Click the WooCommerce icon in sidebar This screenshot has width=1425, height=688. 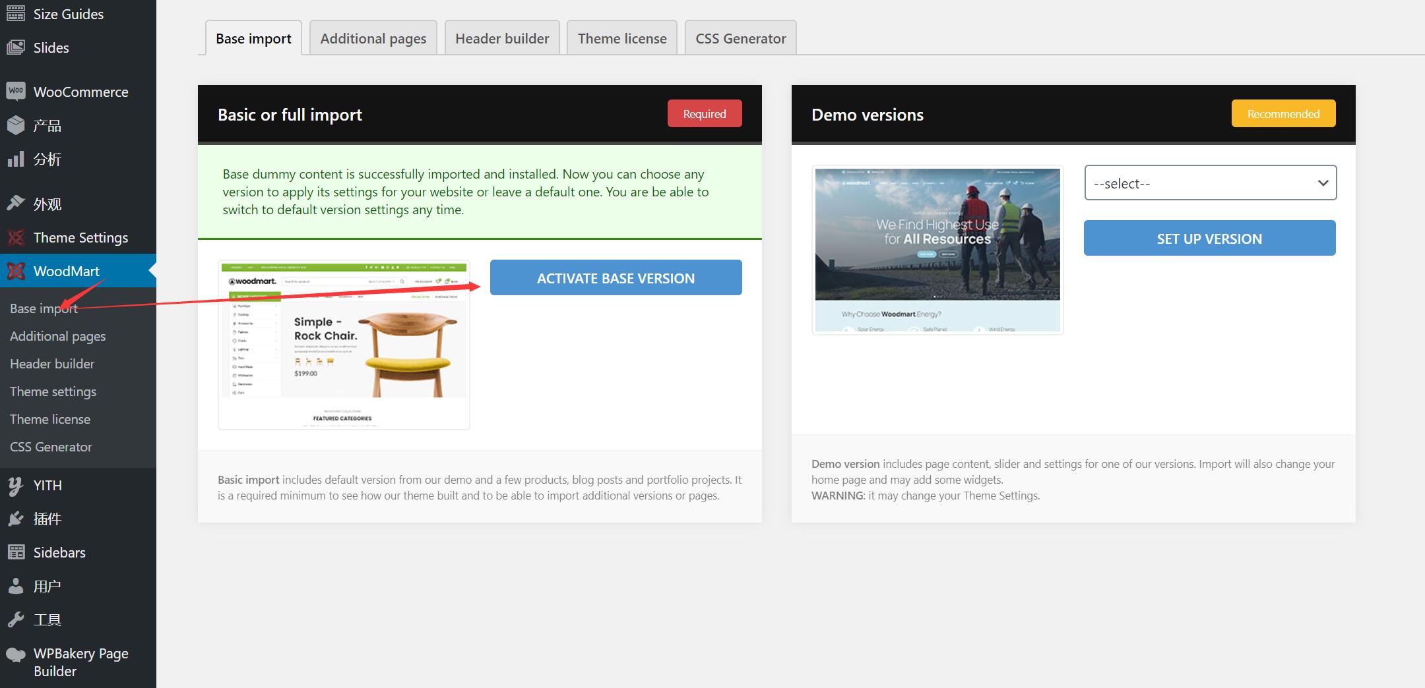[x=16, y=92]
